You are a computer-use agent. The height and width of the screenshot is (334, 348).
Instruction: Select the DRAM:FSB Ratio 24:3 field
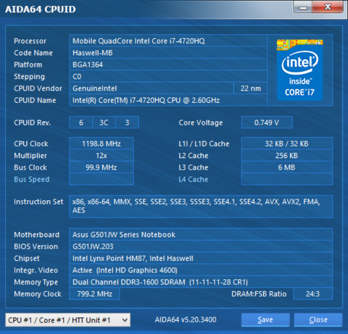[x=313, y=294]
